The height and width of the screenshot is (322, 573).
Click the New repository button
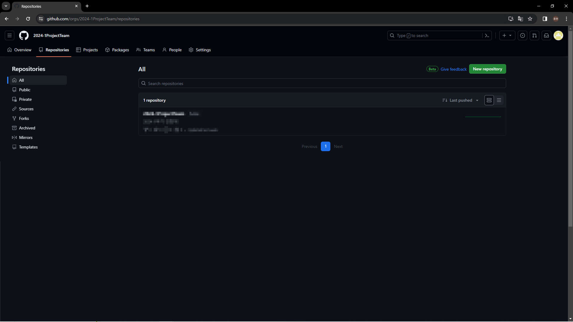coord(487,69)
